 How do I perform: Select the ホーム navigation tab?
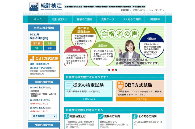tap(38, 19)
